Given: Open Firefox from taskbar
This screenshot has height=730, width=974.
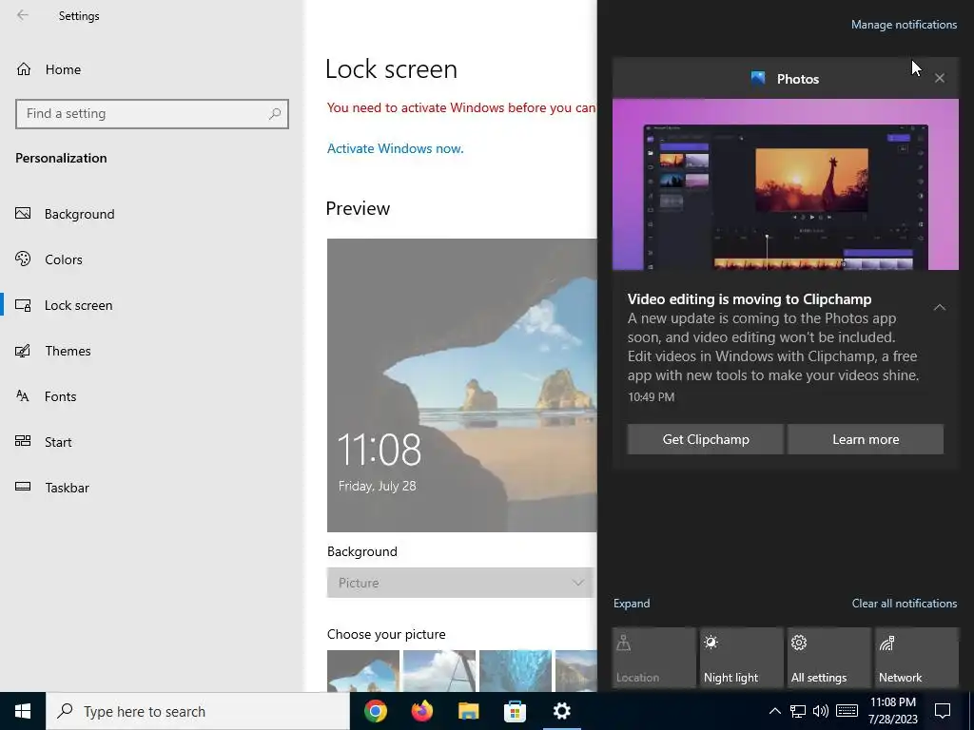Looking at the screenshot, I should tap(421, 711).
